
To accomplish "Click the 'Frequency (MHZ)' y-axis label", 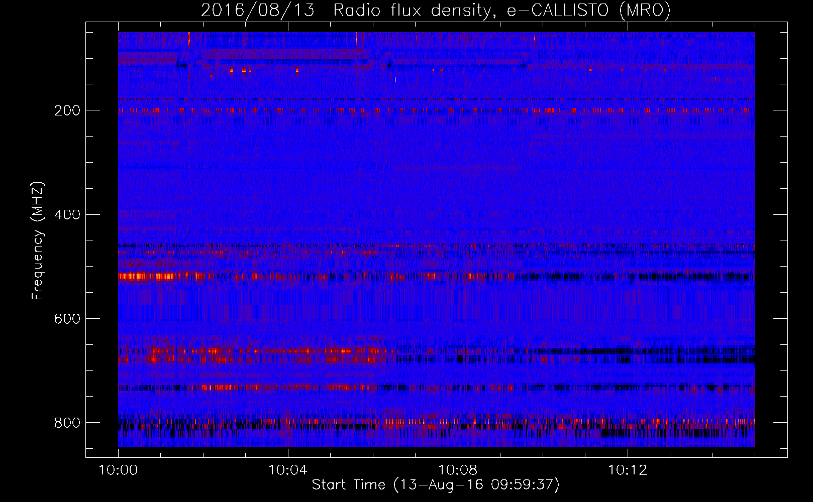I will pyautogui.click(x=38, y=240).
